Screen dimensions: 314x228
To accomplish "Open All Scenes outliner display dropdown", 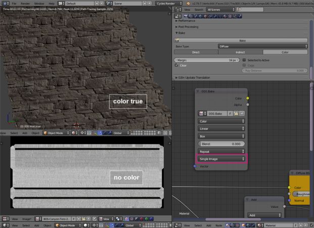I will (x=220, y=10).
